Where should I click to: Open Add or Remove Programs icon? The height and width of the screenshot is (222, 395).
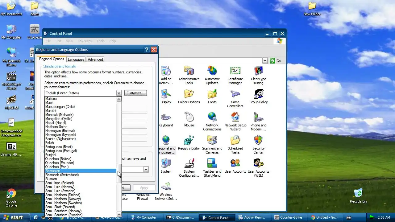click(x=166, y=75)
